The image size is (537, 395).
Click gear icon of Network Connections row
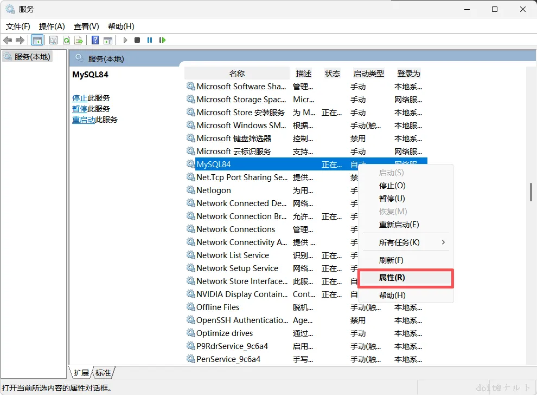(x=191, y=229)
